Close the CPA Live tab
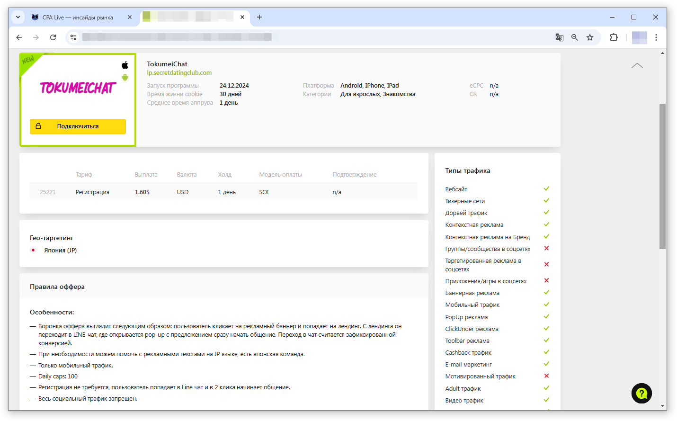677x421 pixels. coord(130,17)
